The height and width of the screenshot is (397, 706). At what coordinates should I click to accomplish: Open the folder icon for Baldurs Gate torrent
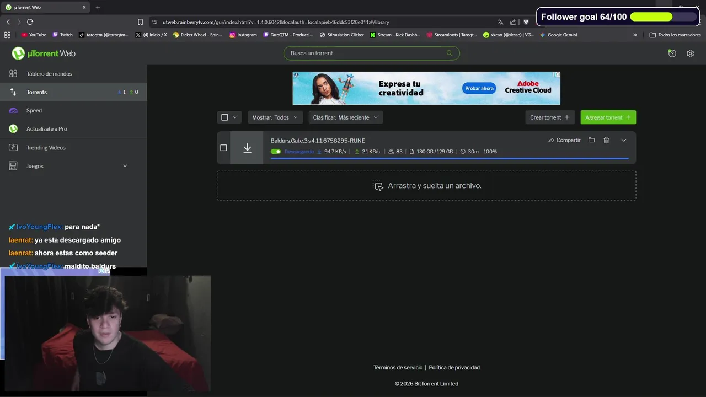(591, 140)
